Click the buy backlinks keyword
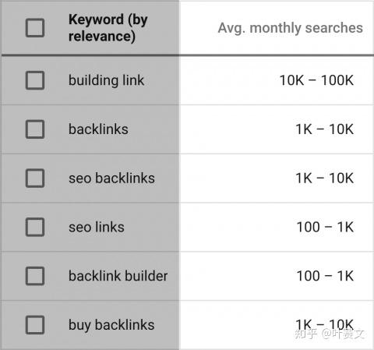The image size is (374, 350). (x=111, y=325)
